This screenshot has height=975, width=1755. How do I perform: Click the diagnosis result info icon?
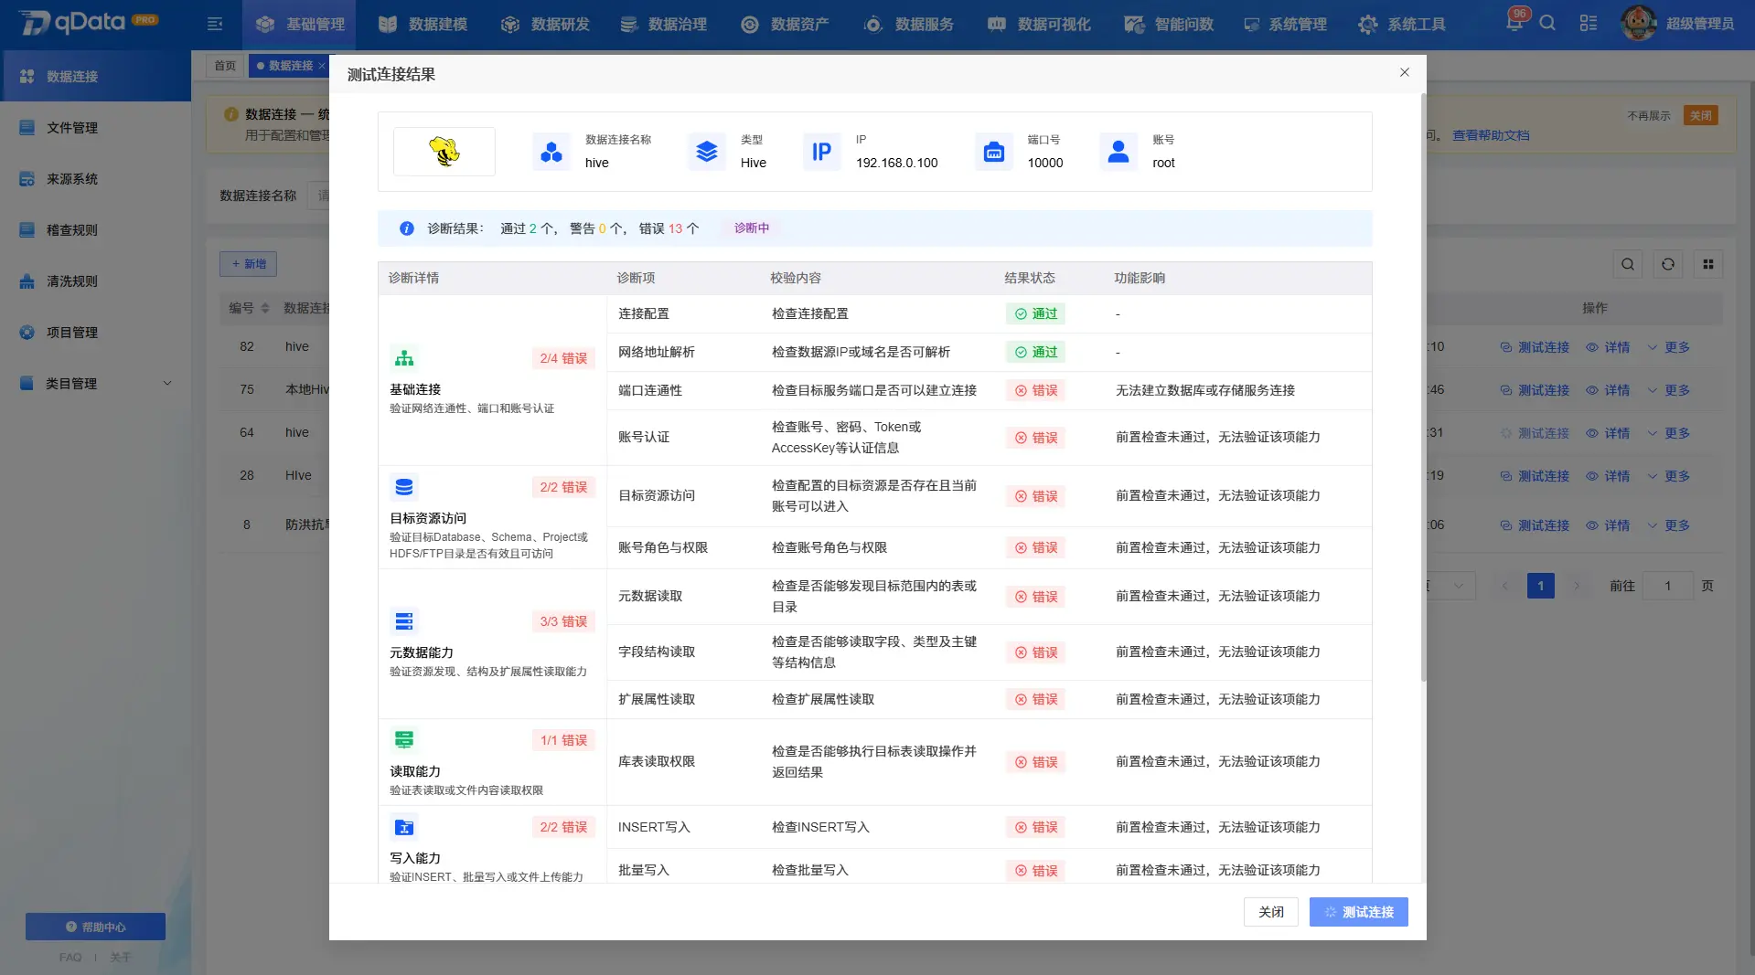coord(407,228)
